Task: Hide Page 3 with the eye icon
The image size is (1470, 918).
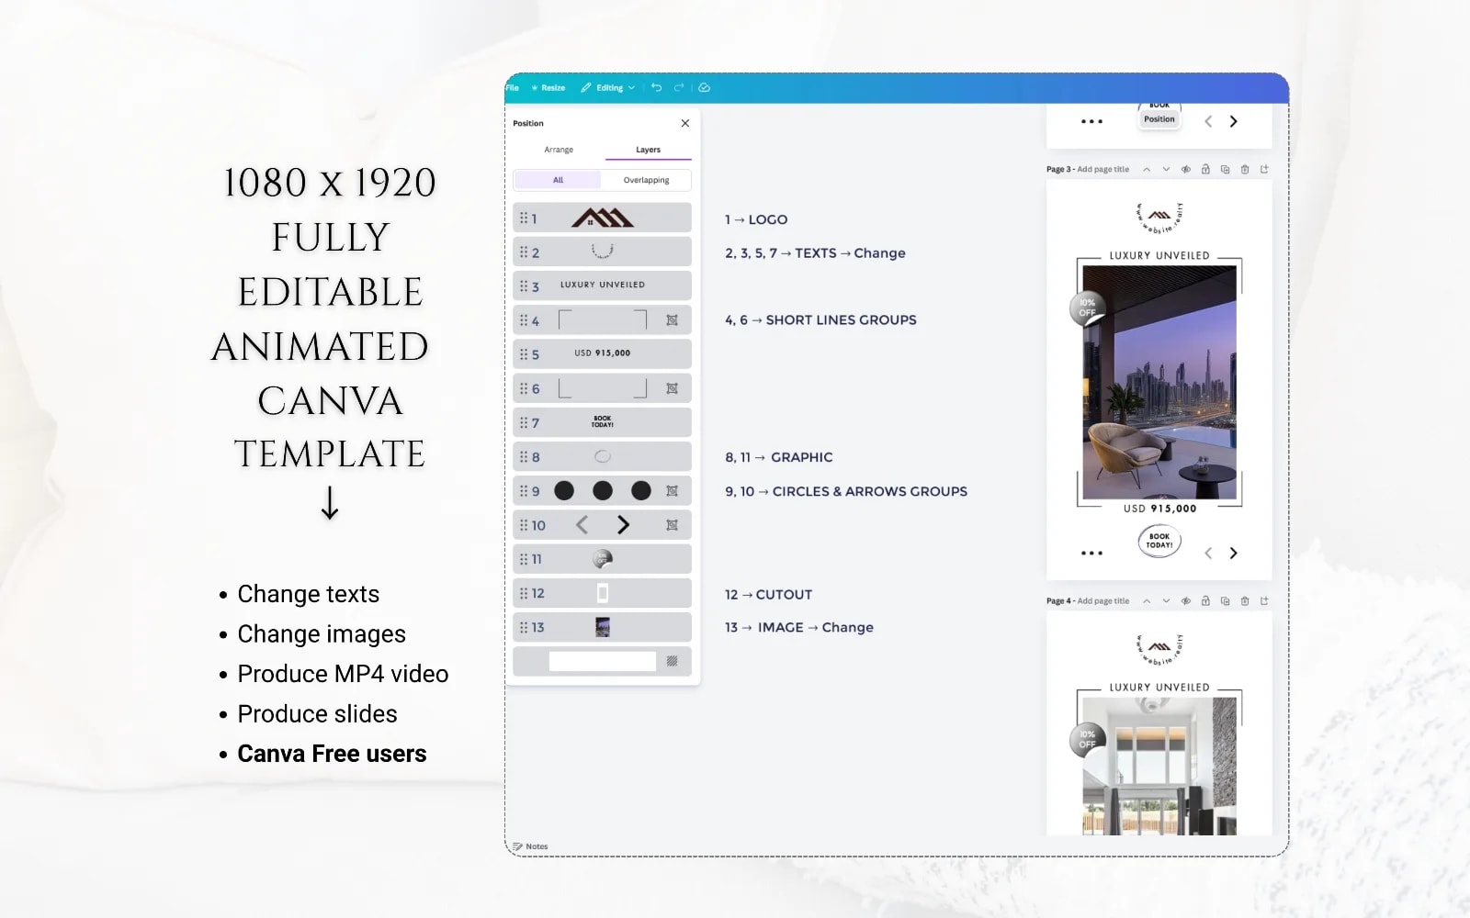Action: coord(1186,169)
